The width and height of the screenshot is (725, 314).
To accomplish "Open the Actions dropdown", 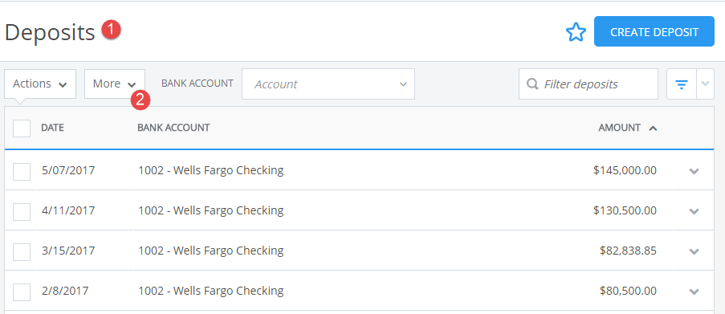I will point(40,84).
